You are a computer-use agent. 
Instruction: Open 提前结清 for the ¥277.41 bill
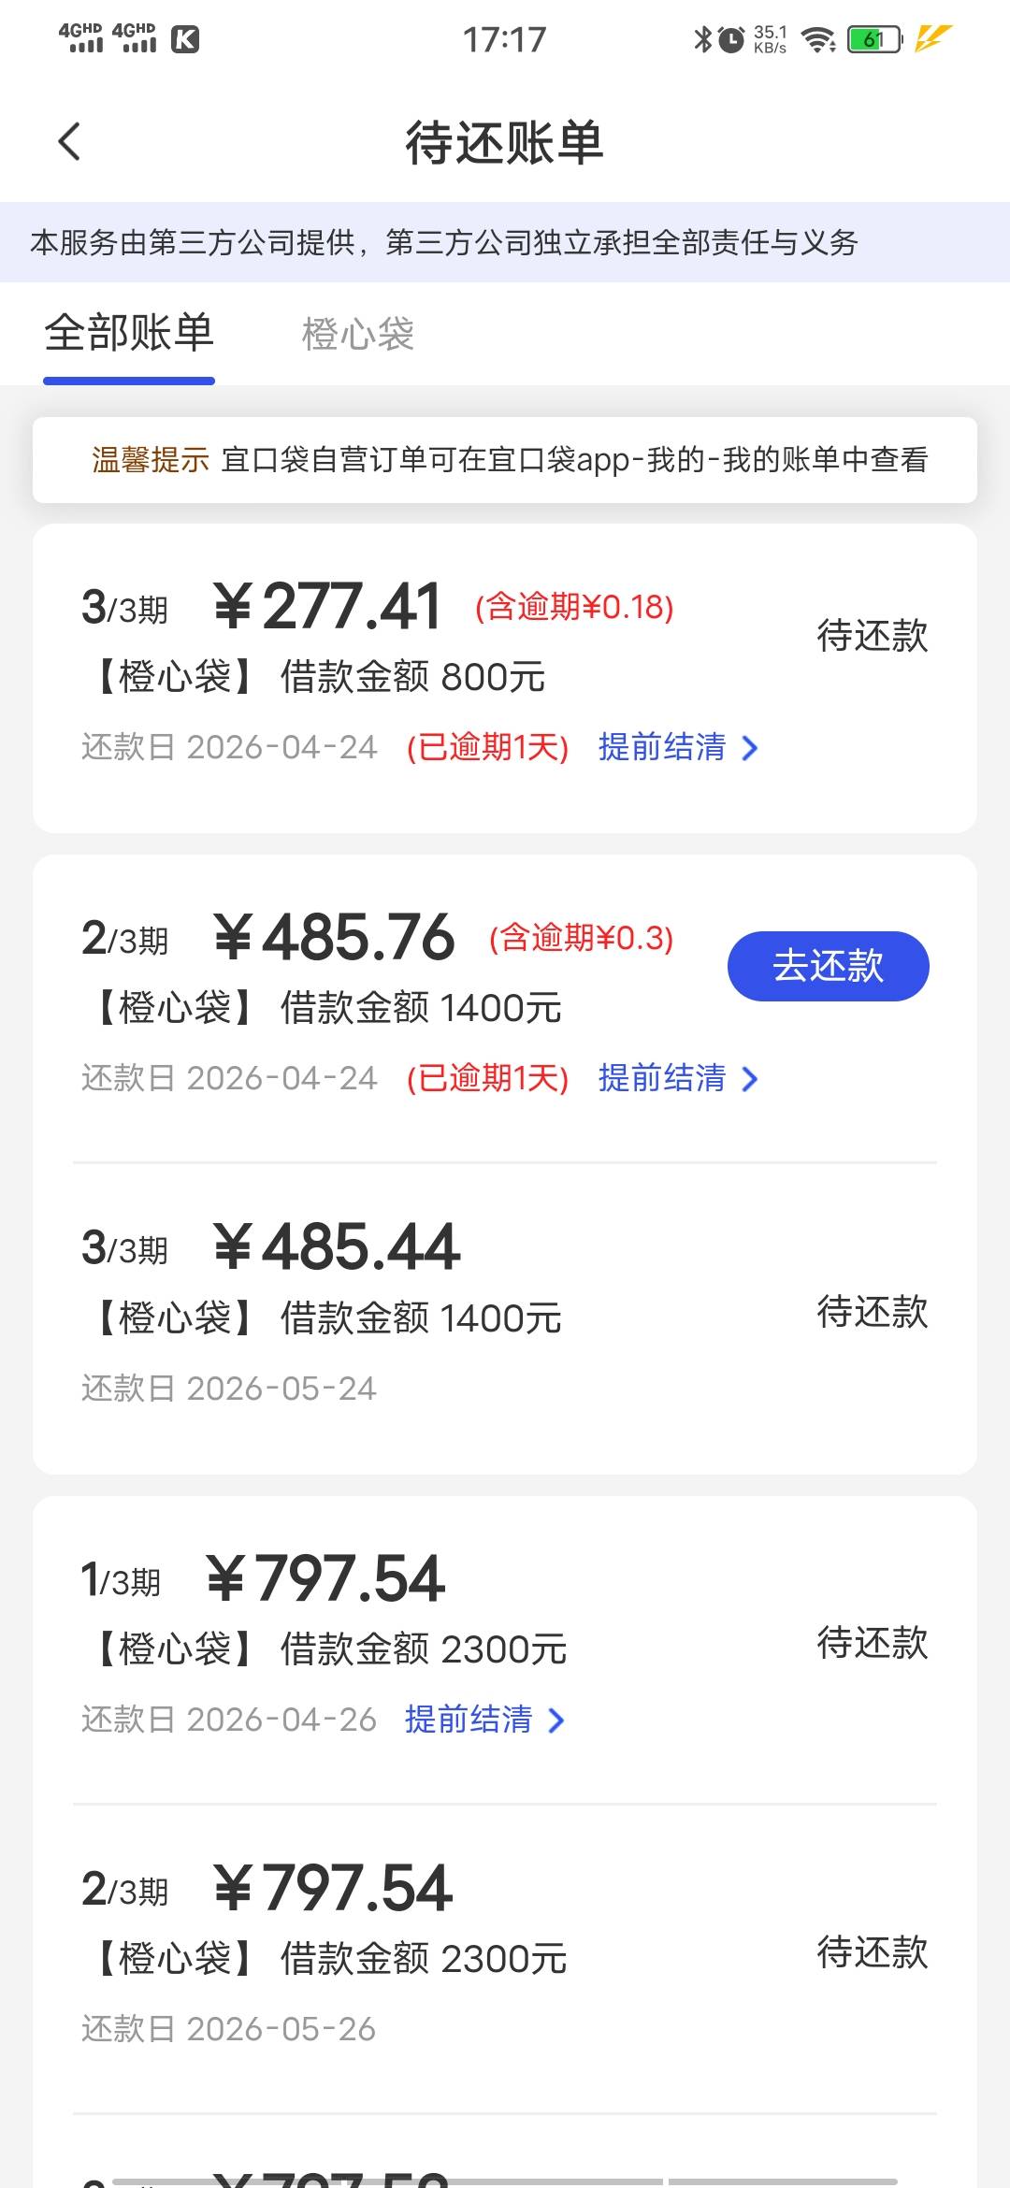coord(677,747)
